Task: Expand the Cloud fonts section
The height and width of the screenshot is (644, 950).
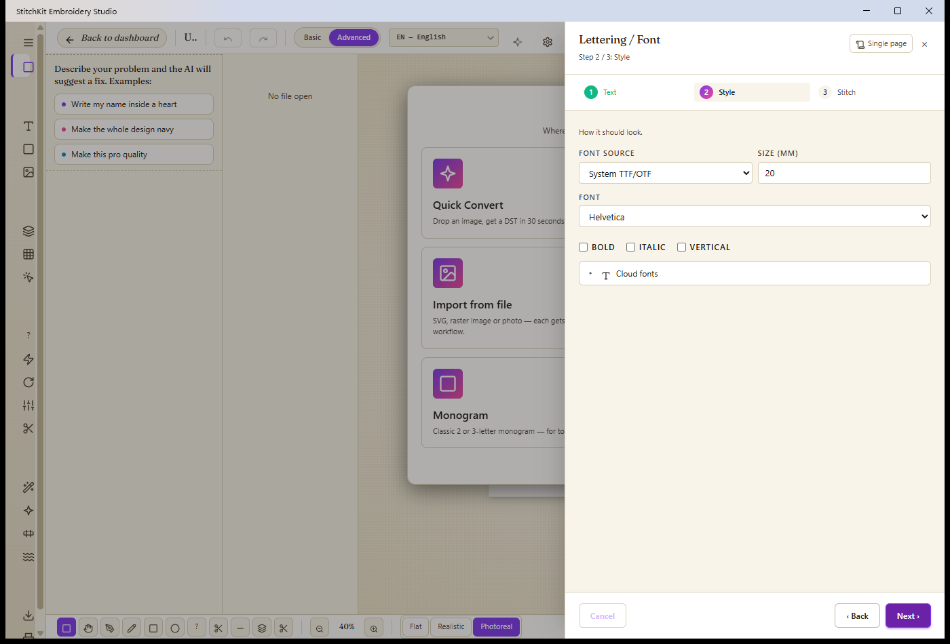Action: click(x=755, y=274)
